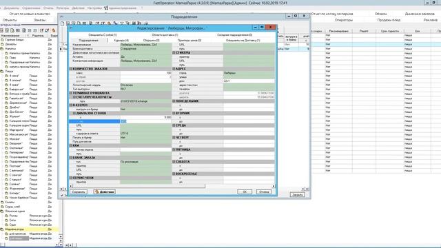Click the folder icon beside Горячие блюда
The height and width of the screenshot is (248, 441).
pyautogui.click(x=2, y=40)
